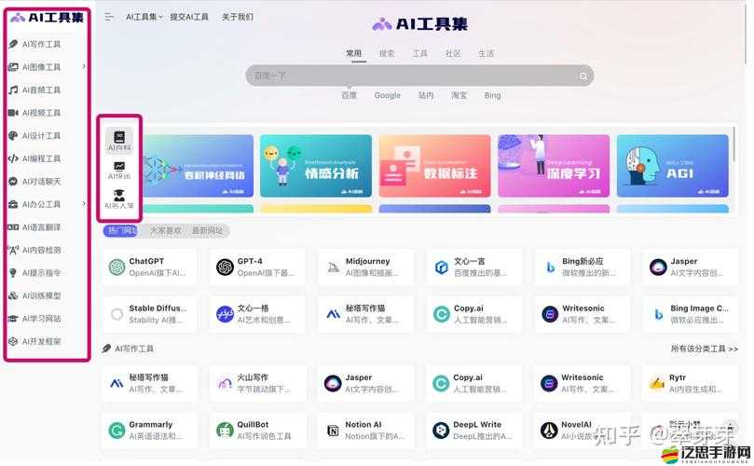Open AI提示指令 lightbulb sidebar item
The width and height of the screenshot is (754, 466).
[x=35, y=273]
